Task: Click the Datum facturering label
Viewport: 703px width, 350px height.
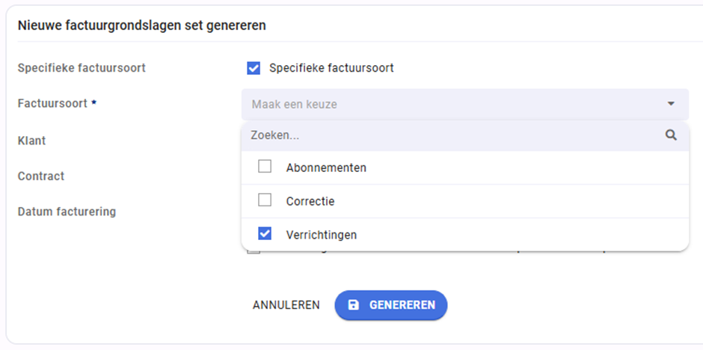Action: pyautogui.click(x=67, y=212)
